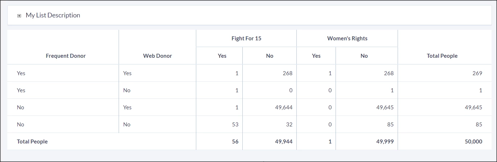
Task: Click the Yes subheader under Fight For 15
Action: pos(222,56)
